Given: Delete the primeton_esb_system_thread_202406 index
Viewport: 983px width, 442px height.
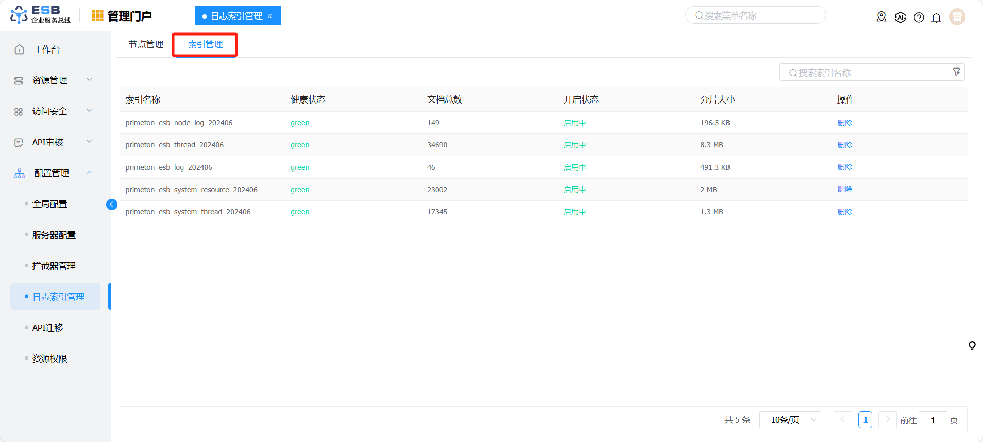Looking at the screenshot, I should pyautogui.click(x=844, y=212).
